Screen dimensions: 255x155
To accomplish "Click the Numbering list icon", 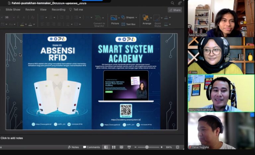I will point(50,17).
